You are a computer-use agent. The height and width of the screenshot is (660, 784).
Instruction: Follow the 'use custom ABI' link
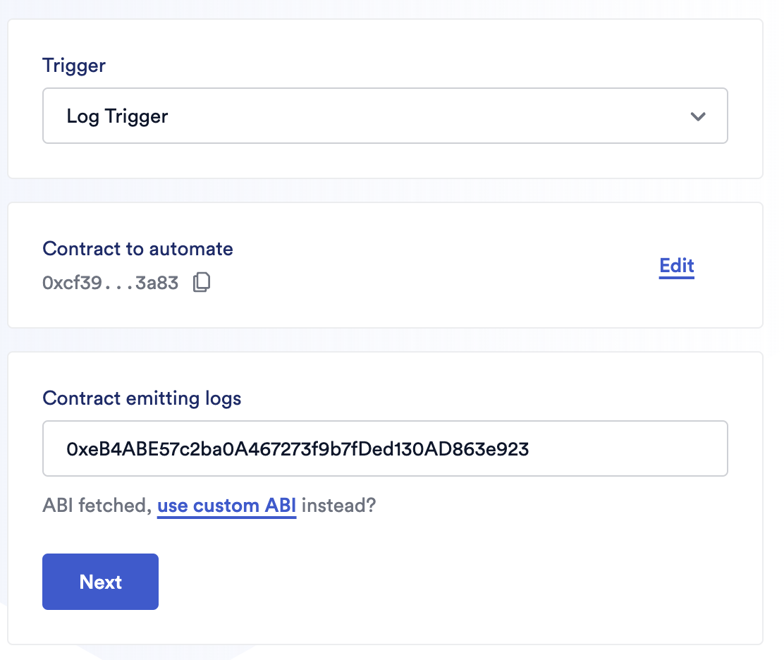coord(226,506)
